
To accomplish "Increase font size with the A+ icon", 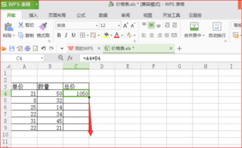I will click(125, 25).
